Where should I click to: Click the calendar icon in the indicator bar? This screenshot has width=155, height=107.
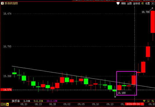point(148,101)
